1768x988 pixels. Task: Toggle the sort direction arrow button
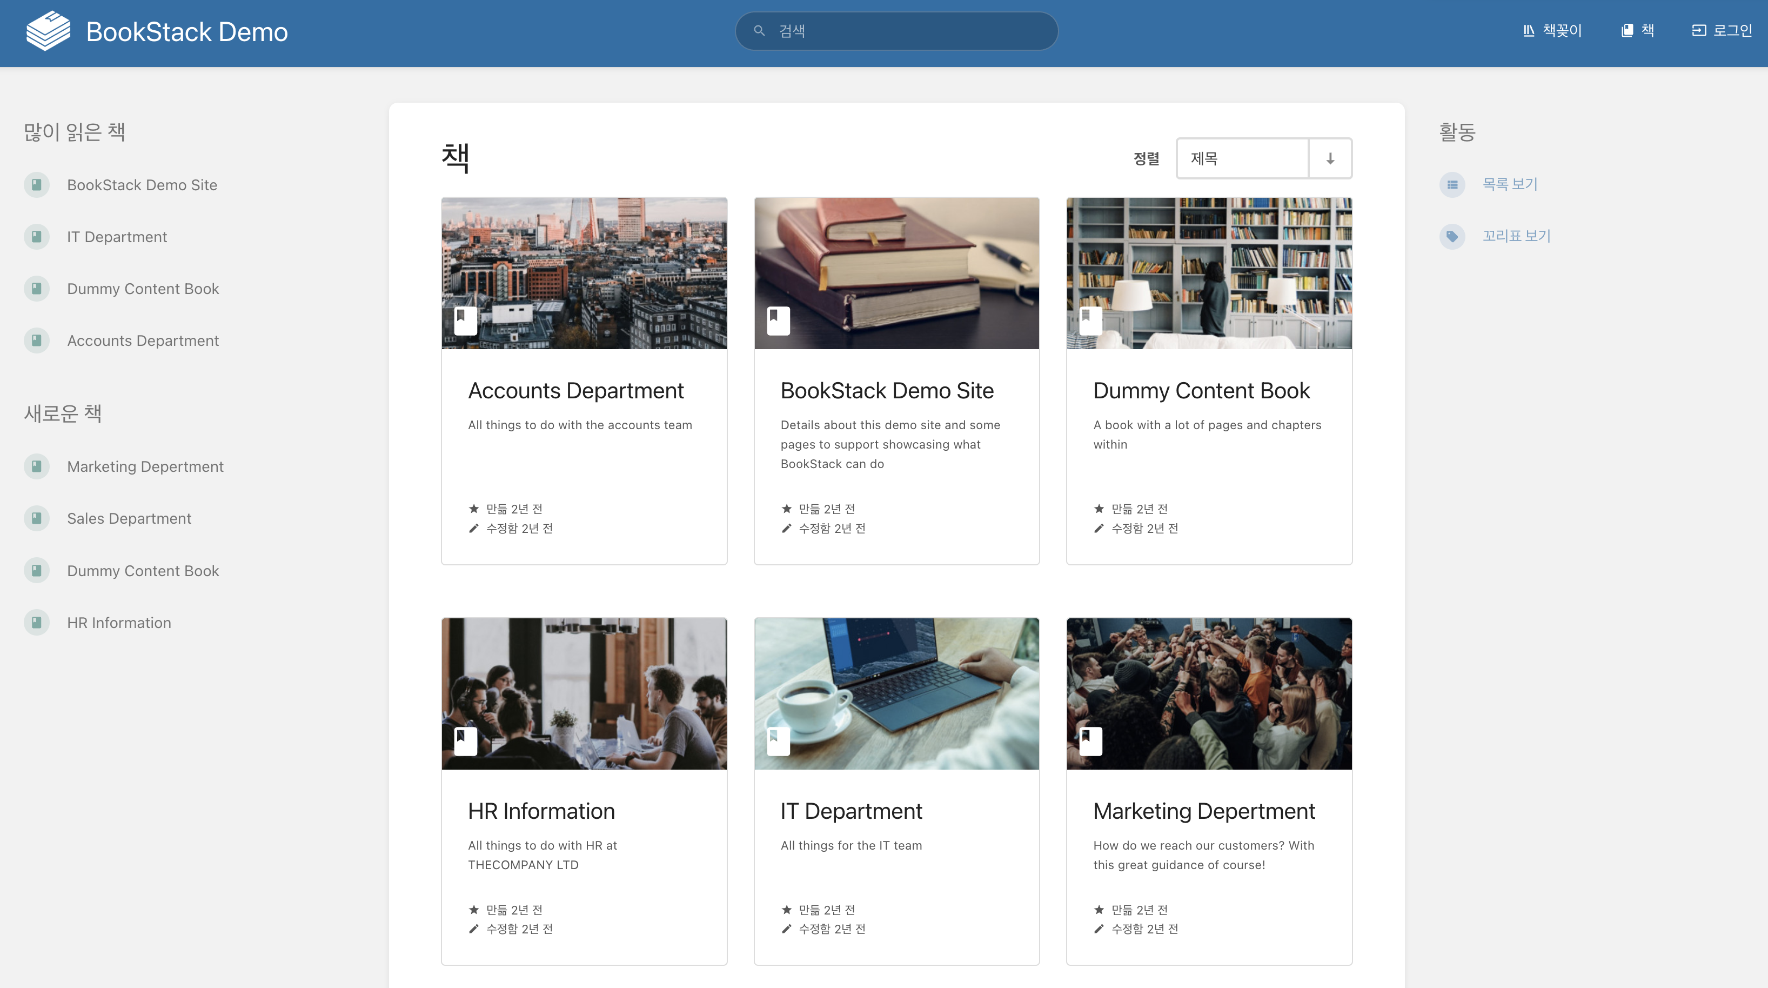(1329, 158)
